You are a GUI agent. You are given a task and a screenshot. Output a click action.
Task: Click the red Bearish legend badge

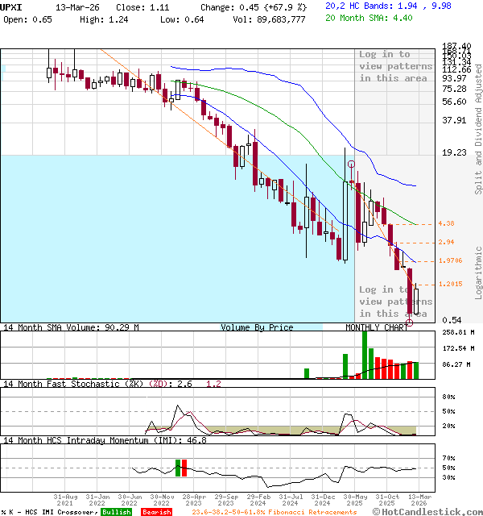click(155, 512)
